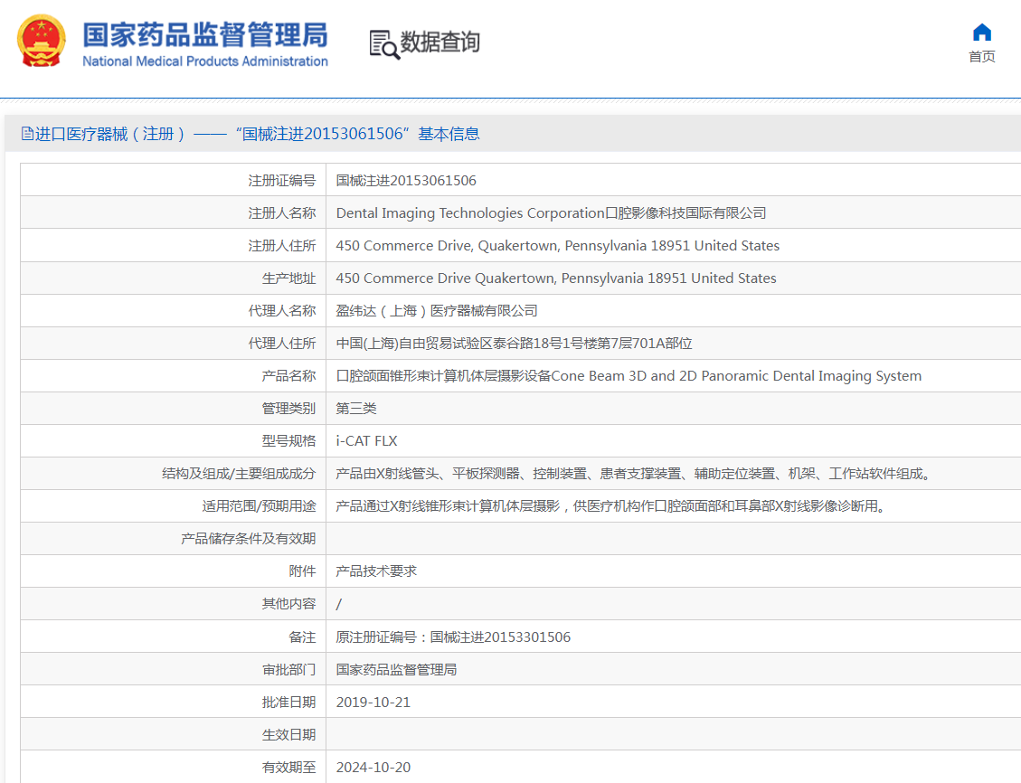Viewport: 1021px width, 783px height.
Task: Click the 注册证编号 row label
Action: (x=281, y=181)
